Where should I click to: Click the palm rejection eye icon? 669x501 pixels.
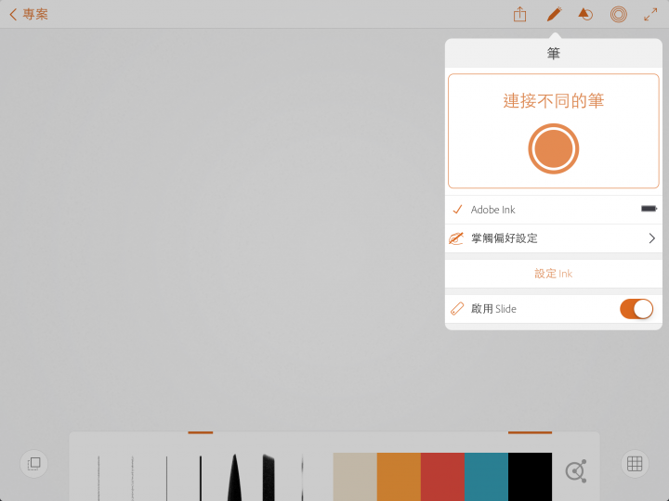click(x=456, y=238)
